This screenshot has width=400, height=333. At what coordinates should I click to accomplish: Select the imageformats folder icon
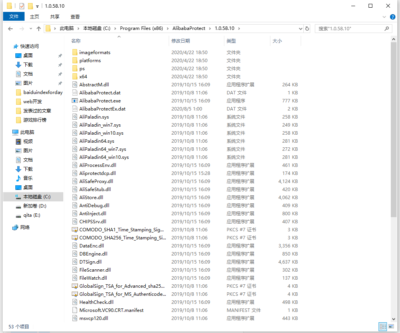coord(75,53)
